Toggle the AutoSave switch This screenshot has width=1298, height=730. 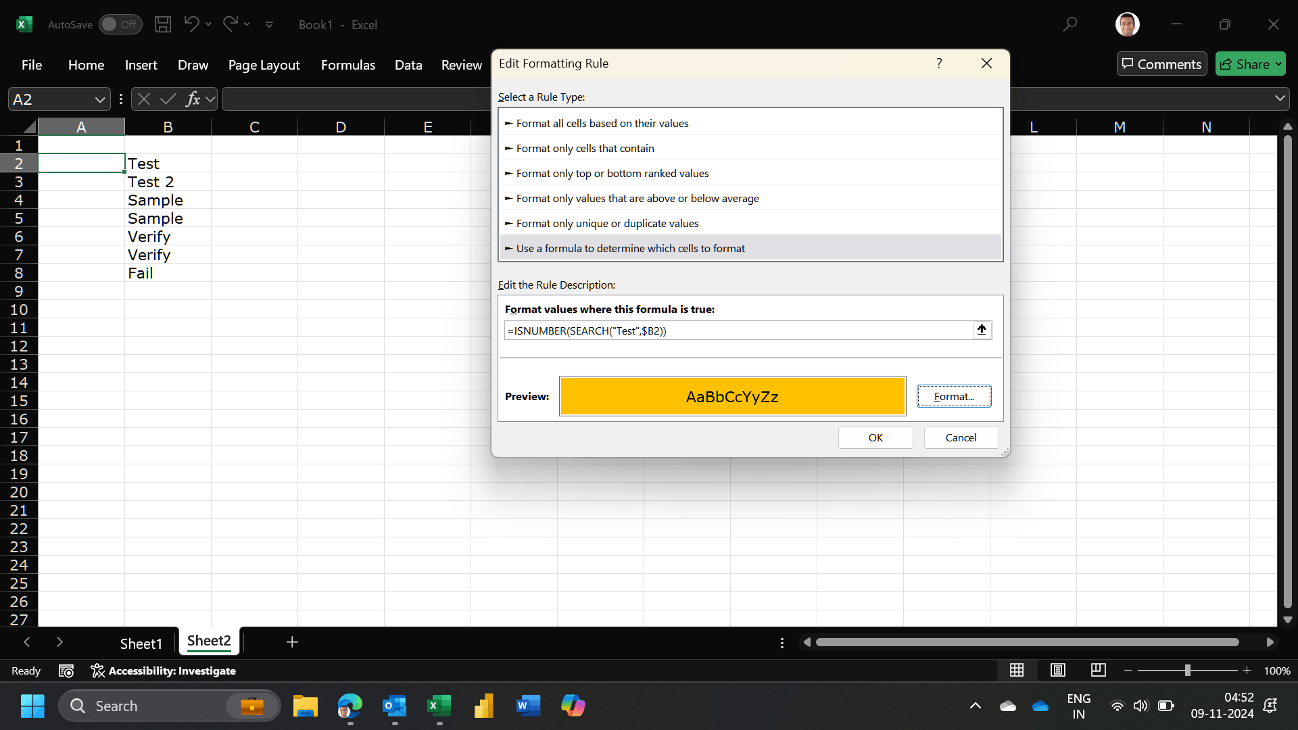(120, 24)
